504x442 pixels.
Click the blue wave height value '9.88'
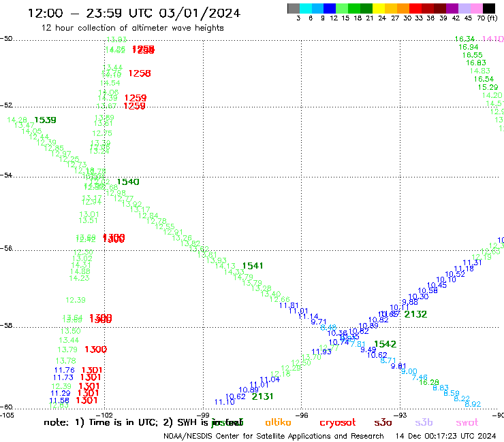pos(410,302)
